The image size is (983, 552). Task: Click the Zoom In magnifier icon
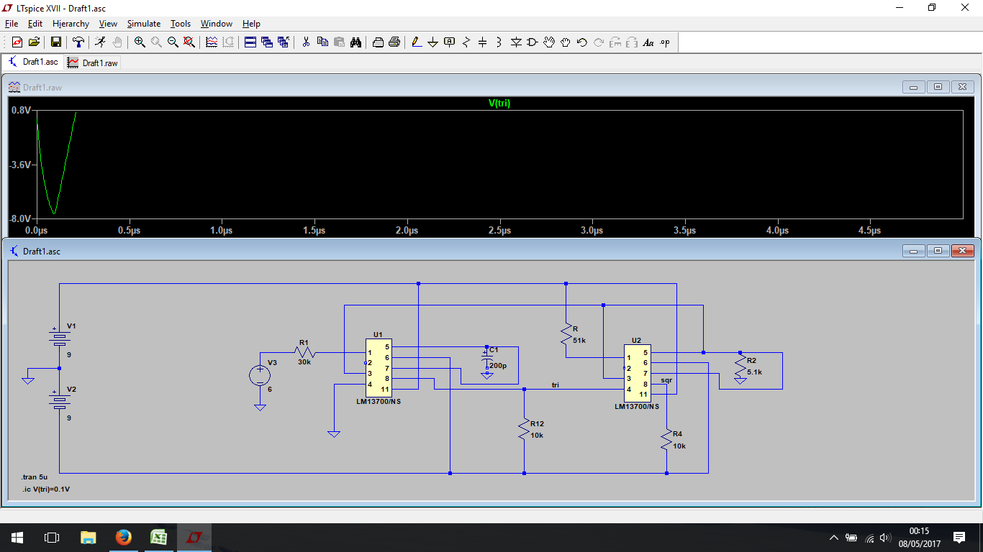(x=140, y=42)
